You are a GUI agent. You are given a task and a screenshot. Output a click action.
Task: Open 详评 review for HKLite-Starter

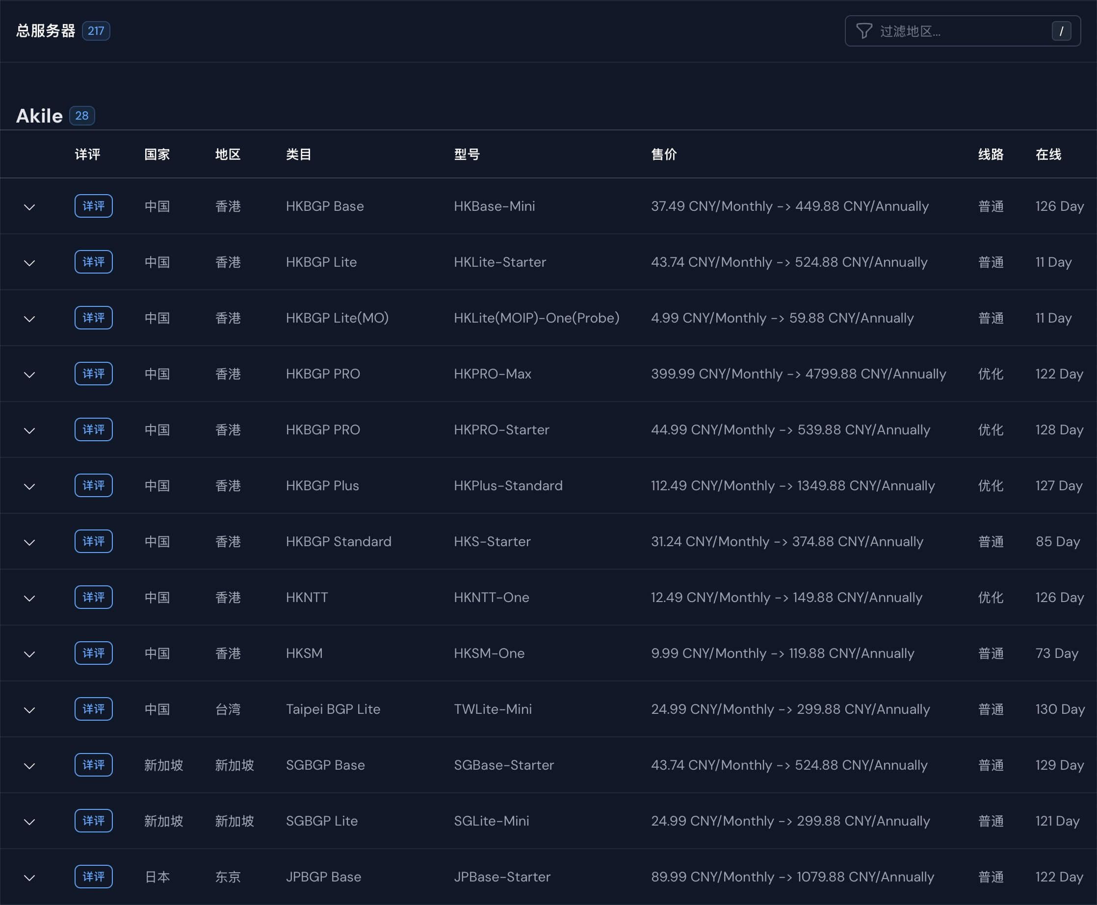(93, 262)
